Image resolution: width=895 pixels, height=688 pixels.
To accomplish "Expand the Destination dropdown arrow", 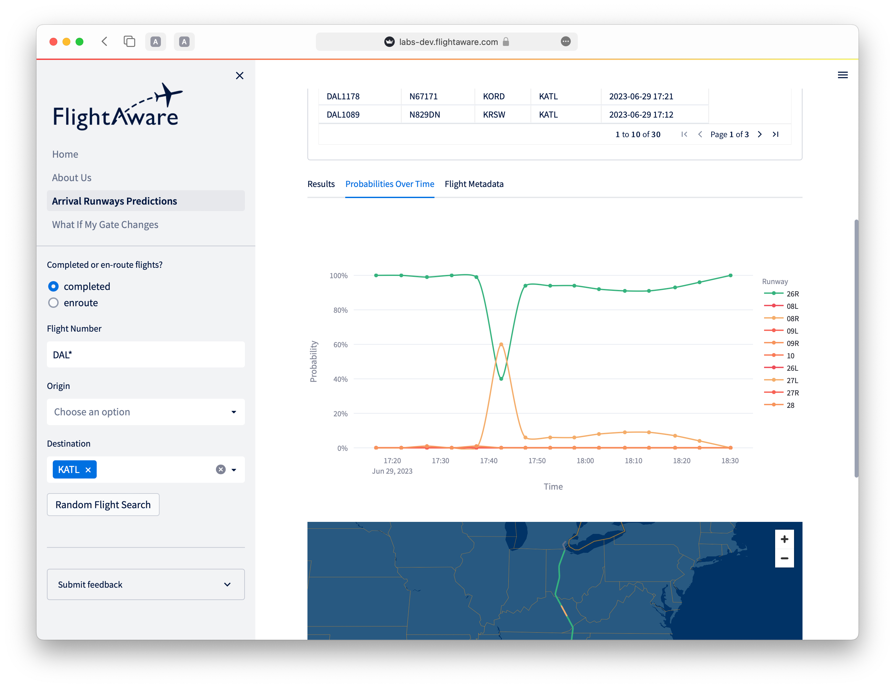I will (x=234, y=470).
